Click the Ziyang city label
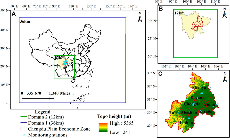This screenshot has height=138, width=230. (x=206, y=111)
